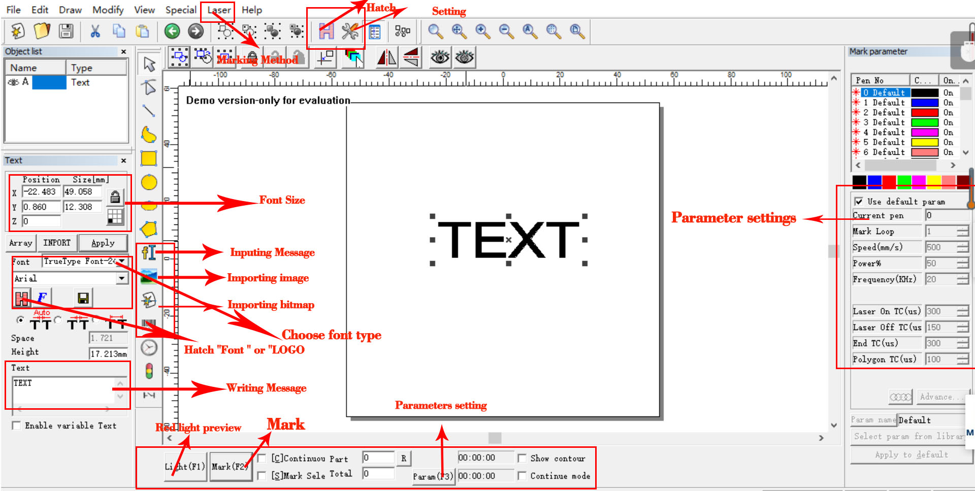Enable Show contour option
975x491 pixels.
coord(522,459)
